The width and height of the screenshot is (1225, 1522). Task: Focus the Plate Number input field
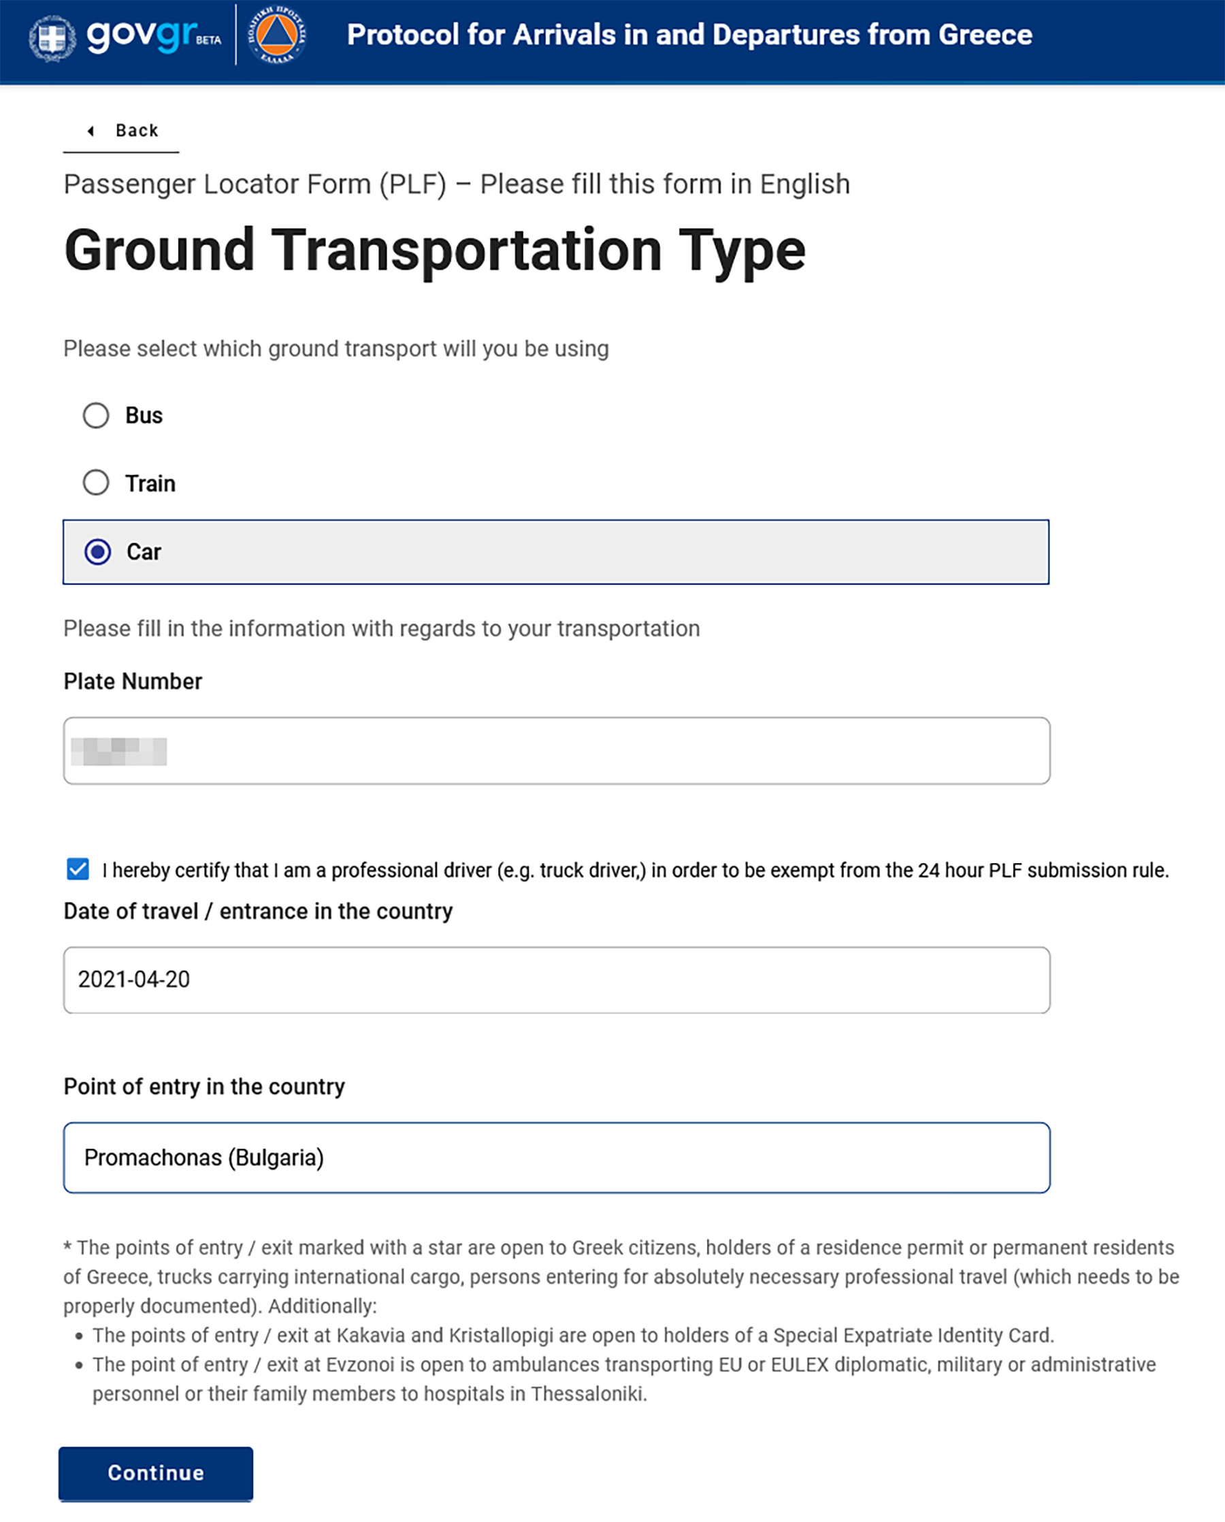click(557, 750)
